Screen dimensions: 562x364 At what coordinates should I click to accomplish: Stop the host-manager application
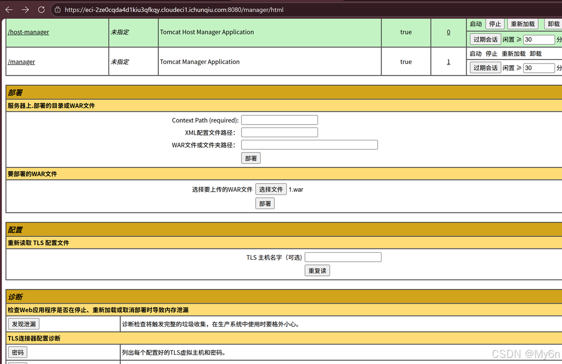tap(495, 24)
